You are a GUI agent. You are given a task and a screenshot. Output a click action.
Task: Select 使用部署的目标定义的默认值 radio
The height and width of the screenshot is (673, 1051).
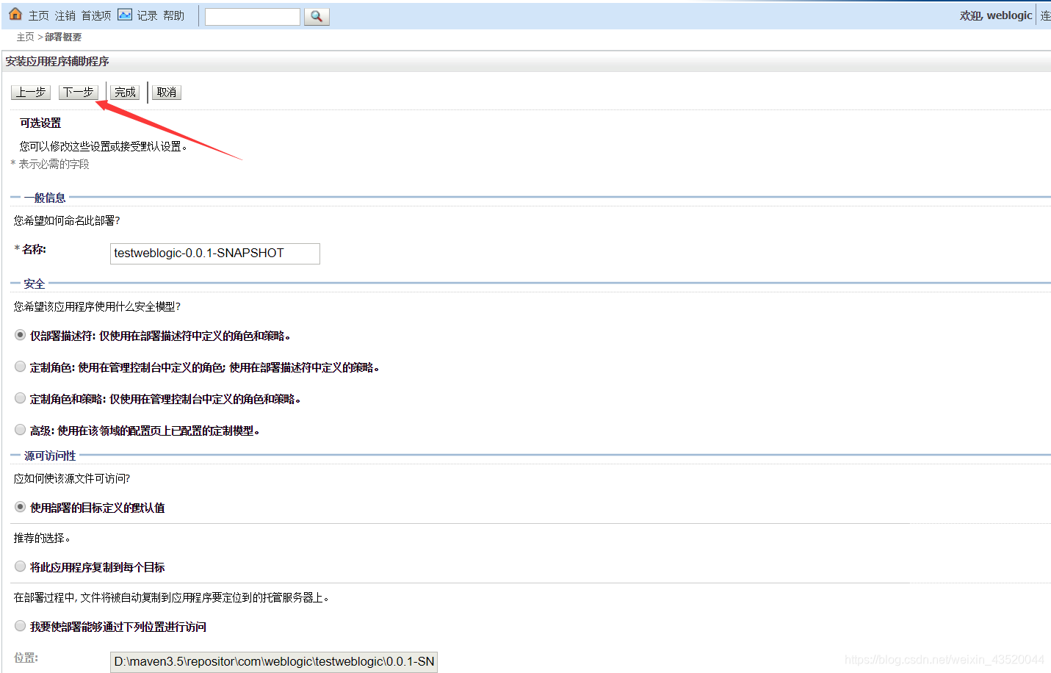point(21,507)
